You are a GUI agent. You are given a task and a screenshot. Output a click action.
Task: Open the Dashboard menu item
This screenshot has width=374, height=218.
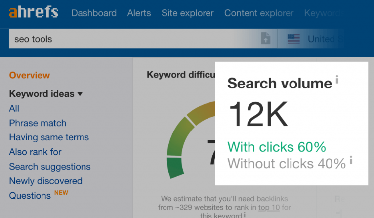pyautogui.click(x=94, y=13)
